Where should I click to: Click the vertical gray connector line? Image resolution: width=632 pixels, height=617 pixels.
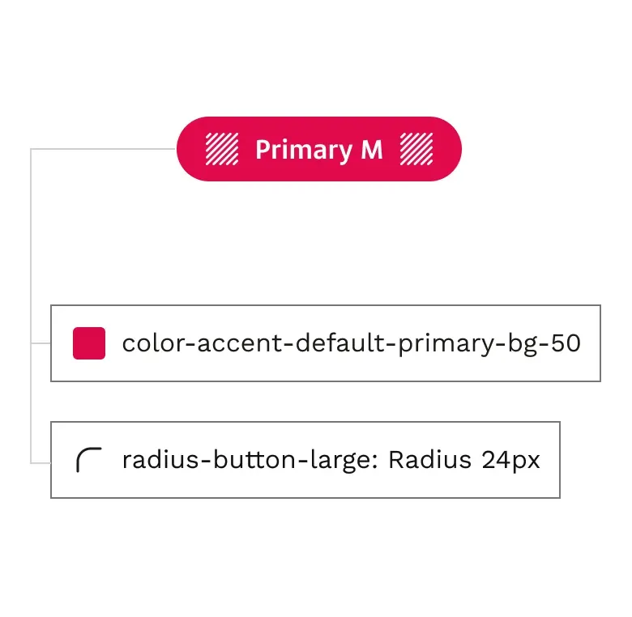coord(31,306)
